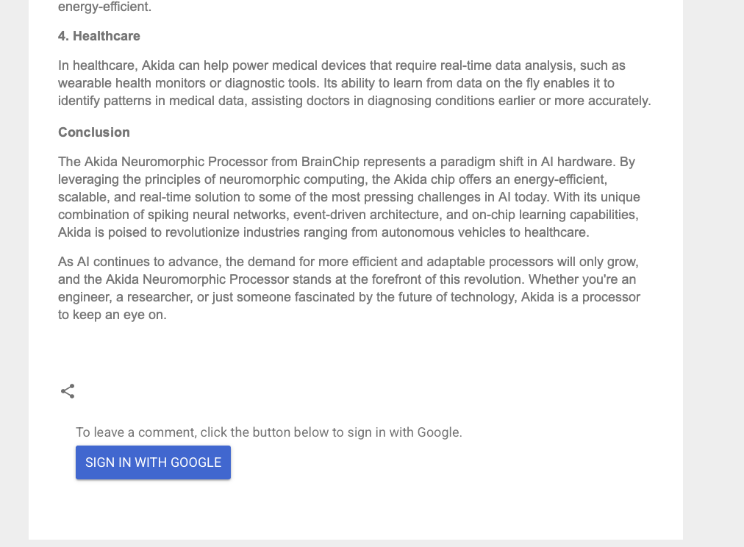744x547 pixels.
Task: Click the word "Google" in the comment prompt
Action: (x=438, y=432)
